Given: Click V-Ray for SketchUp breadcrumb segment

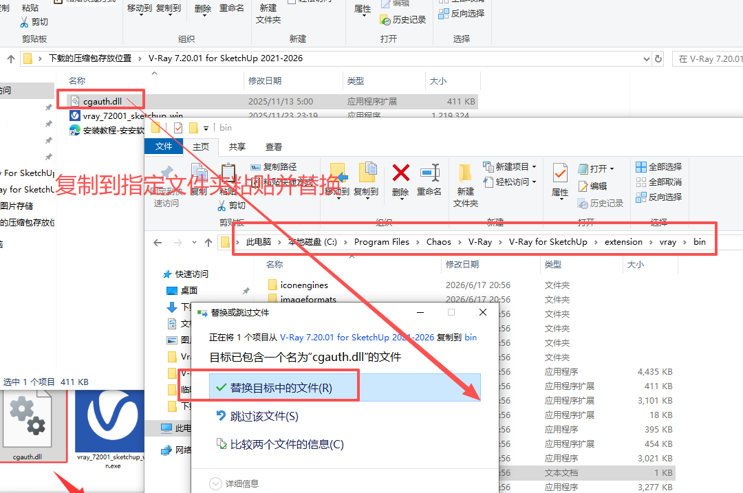Looking at the screenshot, I should (x=548, y=242).
